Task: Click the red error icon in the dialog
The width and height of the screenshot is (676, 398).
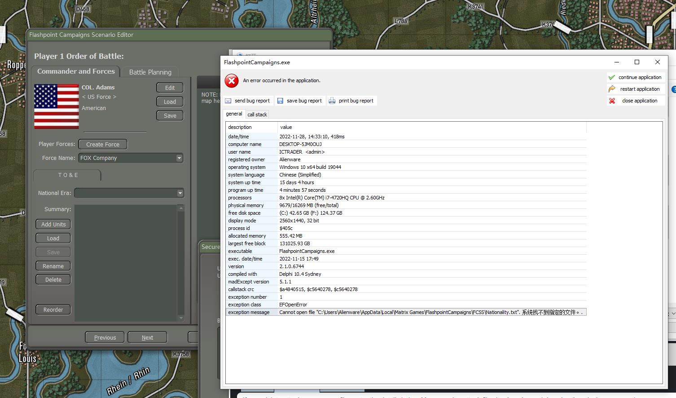Action: [232, 81]
